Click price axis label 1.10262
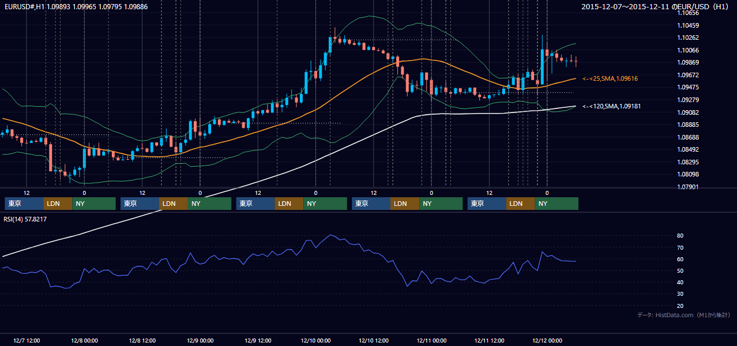 [x=688, y=37]
